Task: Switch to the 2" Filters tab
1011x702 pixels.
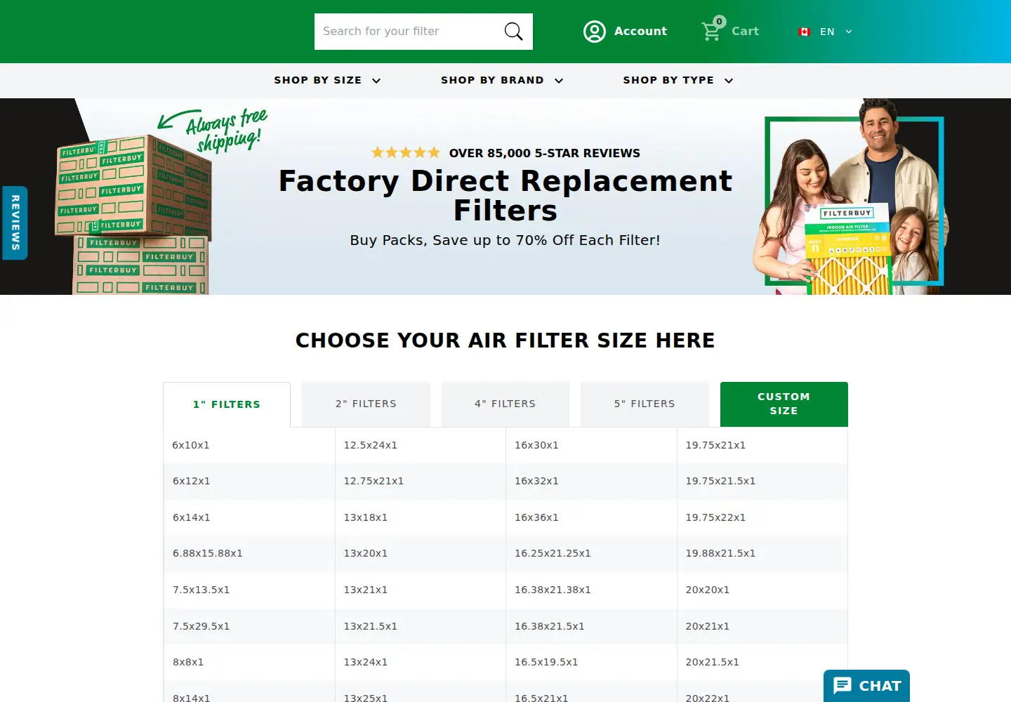Action: 366,404
